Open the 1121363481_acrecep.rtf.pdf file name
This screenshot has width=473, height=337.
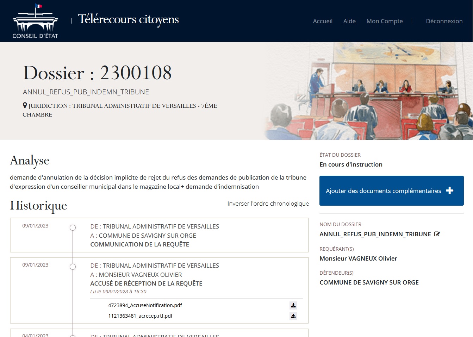pos(140,316)
